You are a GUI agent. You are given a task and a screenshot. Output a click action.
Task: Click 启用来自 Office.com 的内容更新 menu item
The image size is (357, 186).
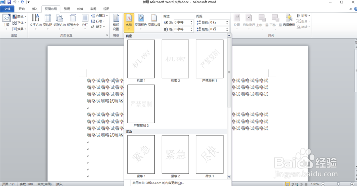pos(158,183)
